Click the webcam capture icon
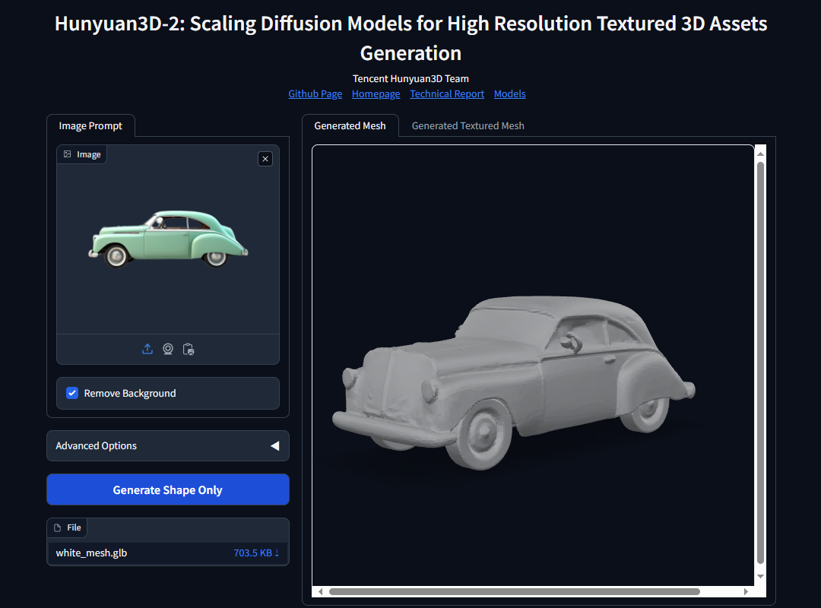The height and width of the screenshot is (608, 821). (x=168, y=349)
